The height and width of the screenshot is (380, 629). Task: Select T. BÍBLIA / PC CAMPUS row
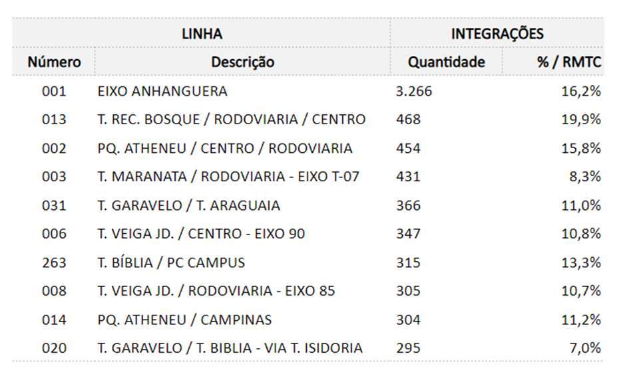tap(308, 262)
